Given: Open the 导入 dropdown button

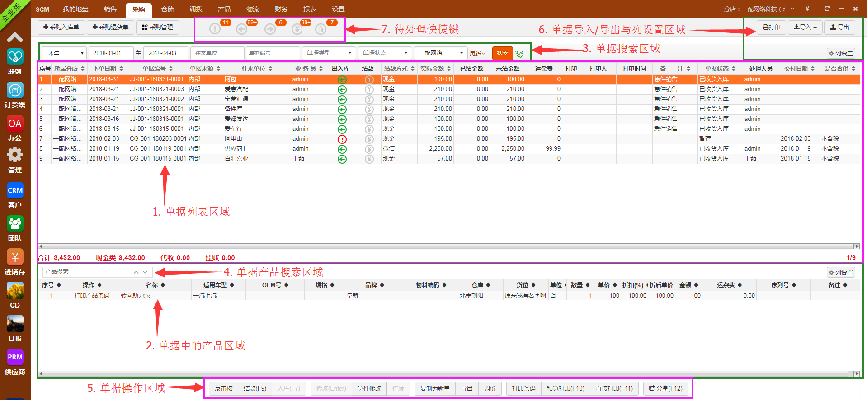Looking at the screenshot, I should [x=805, y=28].
